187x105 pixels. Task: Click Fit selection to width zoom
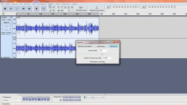coord(65,7)
